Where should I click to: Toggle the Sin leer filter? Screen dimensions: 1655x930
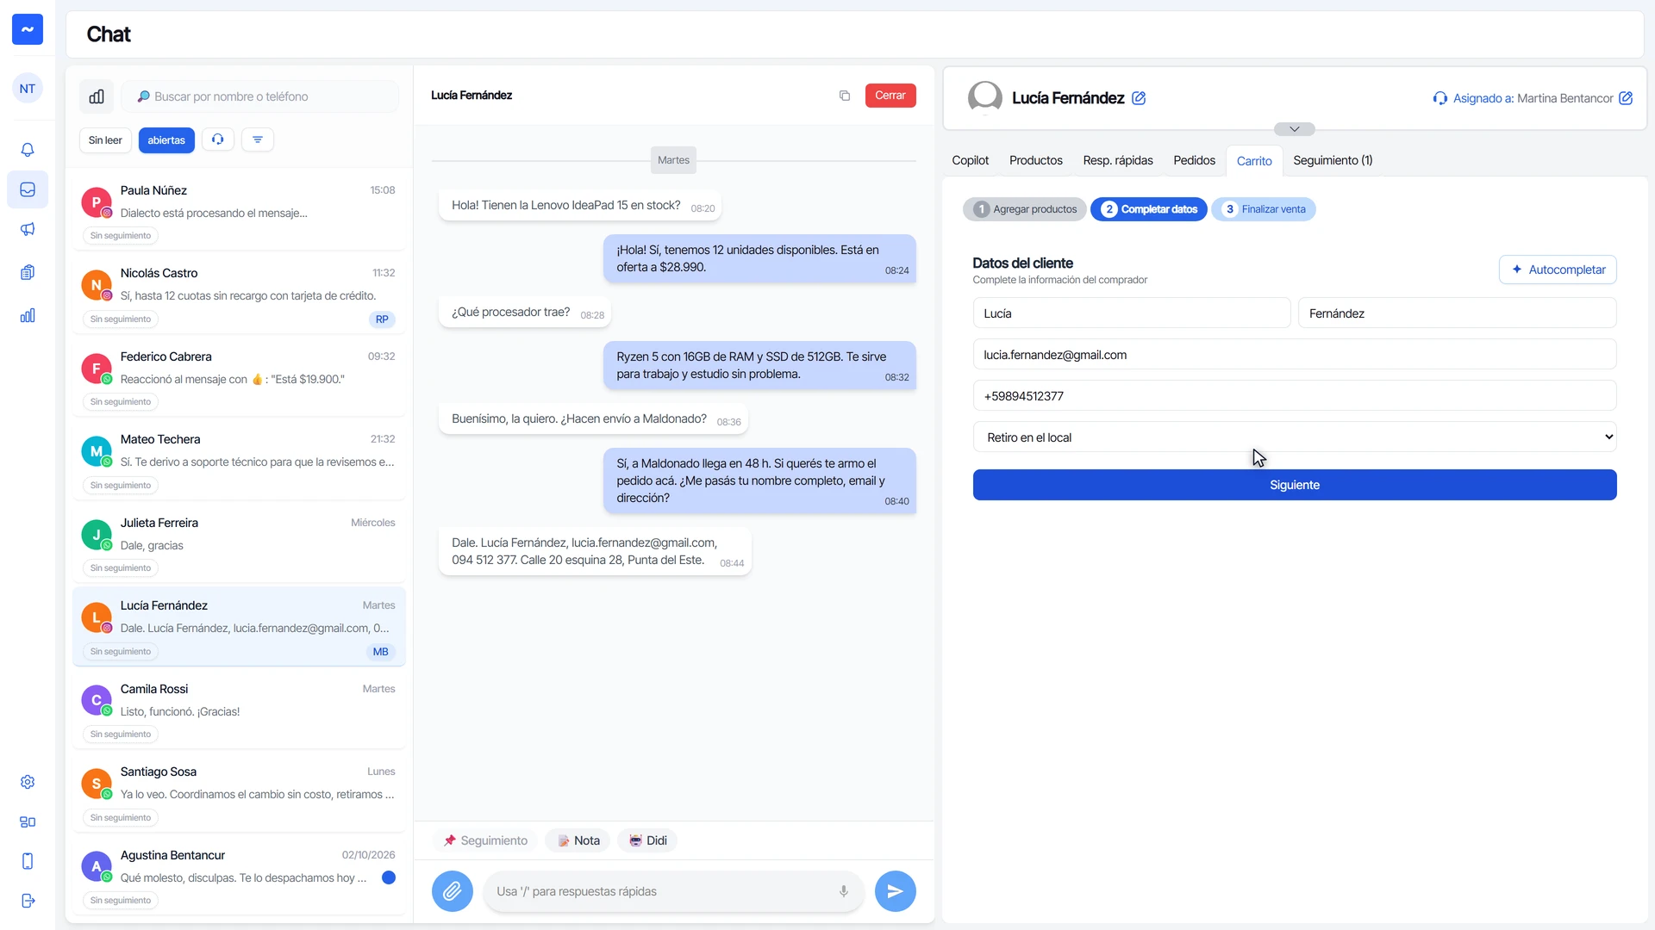[x=105, y=140]
